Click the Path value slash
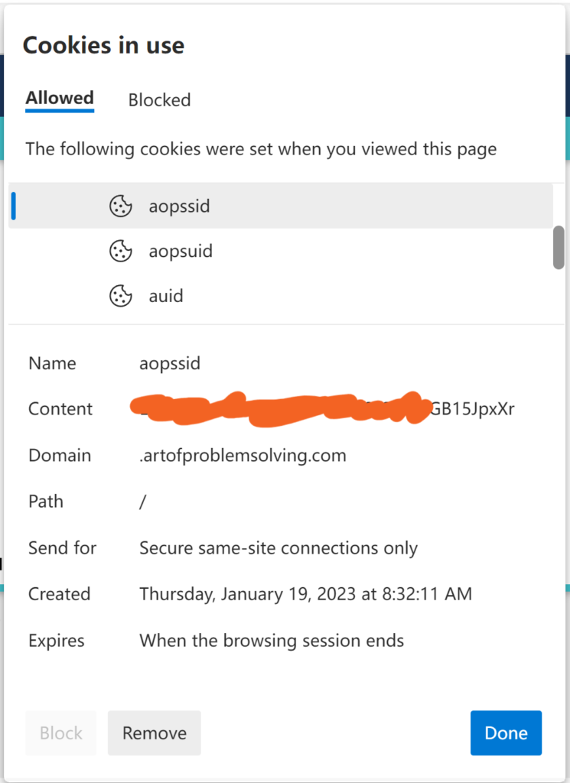The width and height of the screenshot is (570, 783). [143, 502]
